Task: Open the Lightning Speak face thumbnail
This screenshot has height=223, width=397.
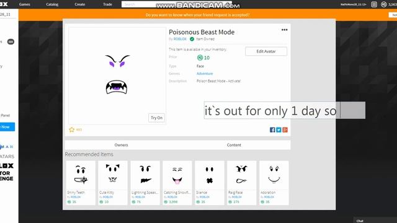Action: click(145, 175)
